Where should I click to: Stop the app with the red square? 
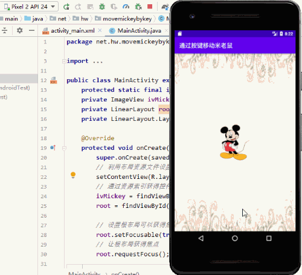click(x=150, y=7)
